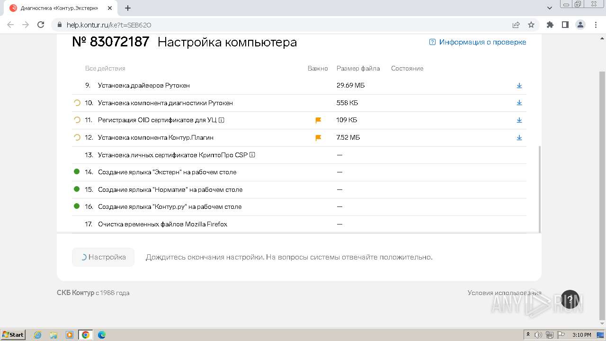Click the address bar URL field
The width and height of the screenshot is (606, 341).
284,25
